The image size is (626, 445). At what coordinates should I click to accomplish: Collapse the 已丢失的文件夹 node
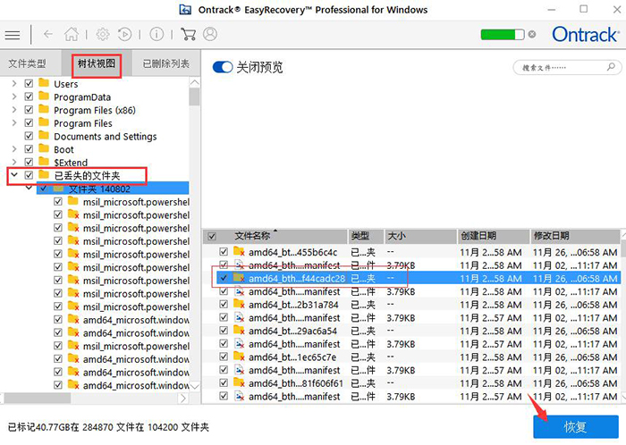pyautogui.click(x=14, y=174)
